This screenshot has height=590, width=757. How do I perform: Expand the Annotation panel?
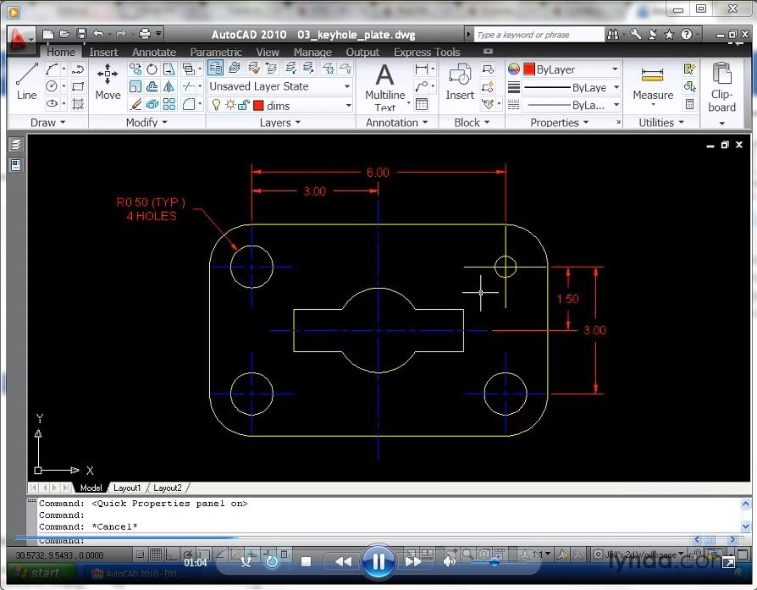pyautogui.click(x=396, y=123)
